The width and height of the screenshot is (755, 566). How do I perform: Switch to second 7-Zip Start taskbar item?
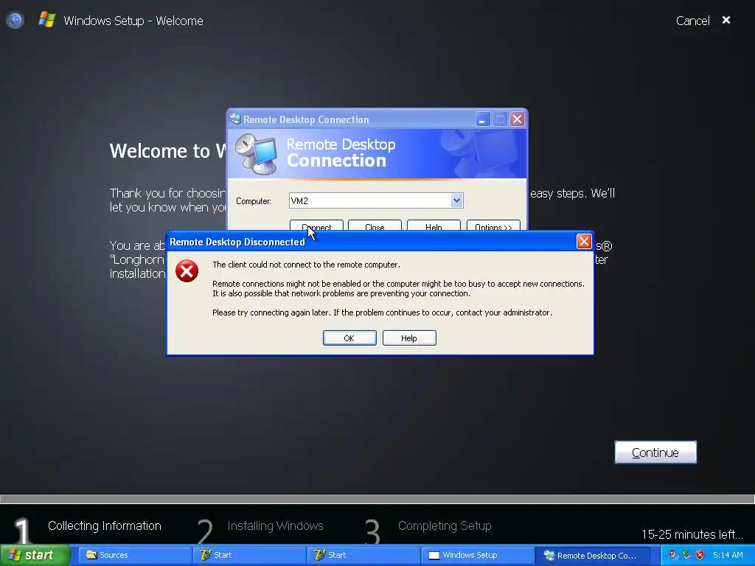pyautogui.click(x=363, y=555)
